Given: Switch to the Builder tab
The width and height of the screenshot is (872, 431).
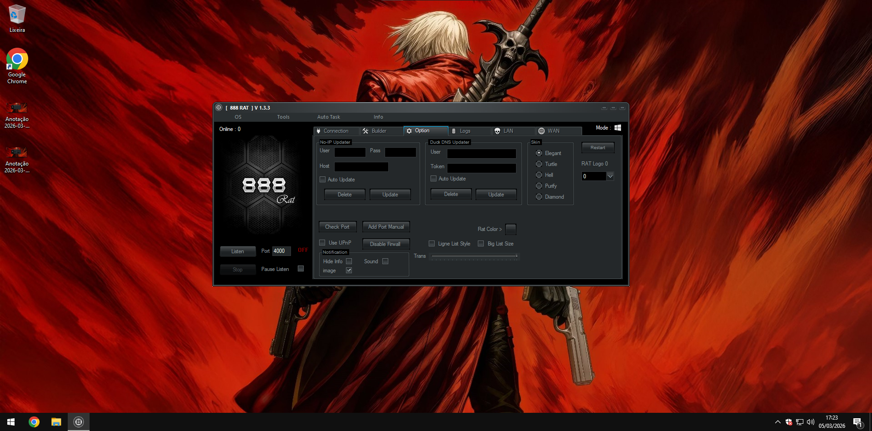Looking at the screenshot, I should pyautogui.click(x=381, y=131).
